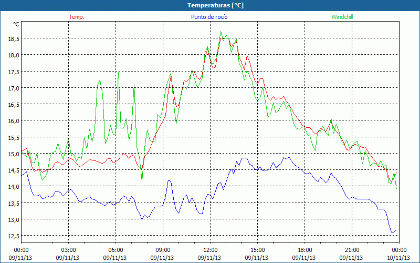Click the 14,0 y-axis value

(14, 187)
